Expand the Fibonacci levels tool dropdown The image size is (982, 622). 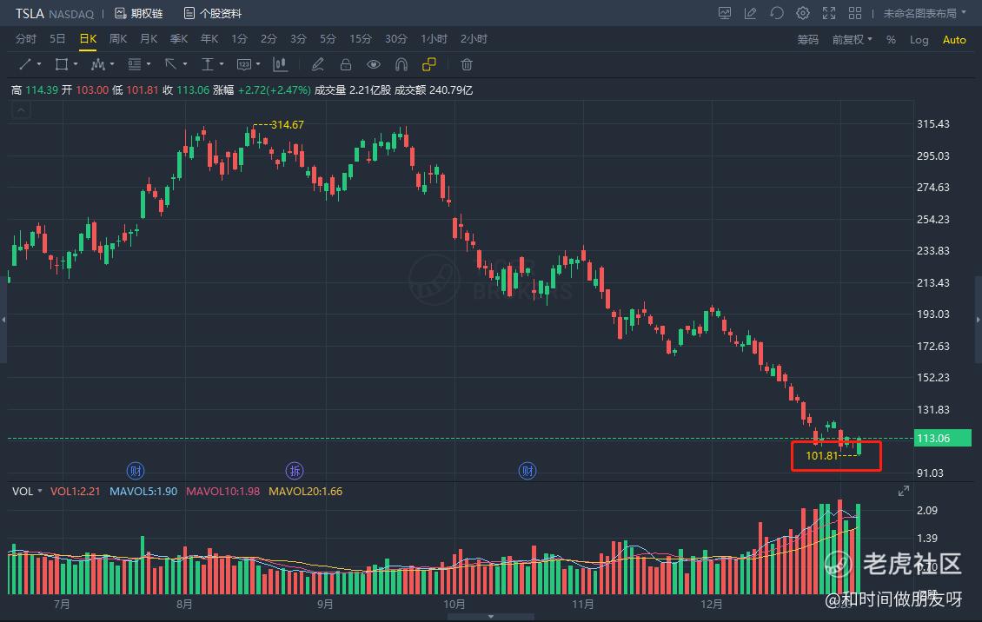tap(148, 63)
